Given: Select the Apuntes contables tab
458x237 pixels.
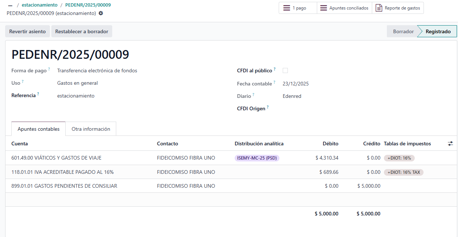Looking at the screenshot, I should [39, 129].
